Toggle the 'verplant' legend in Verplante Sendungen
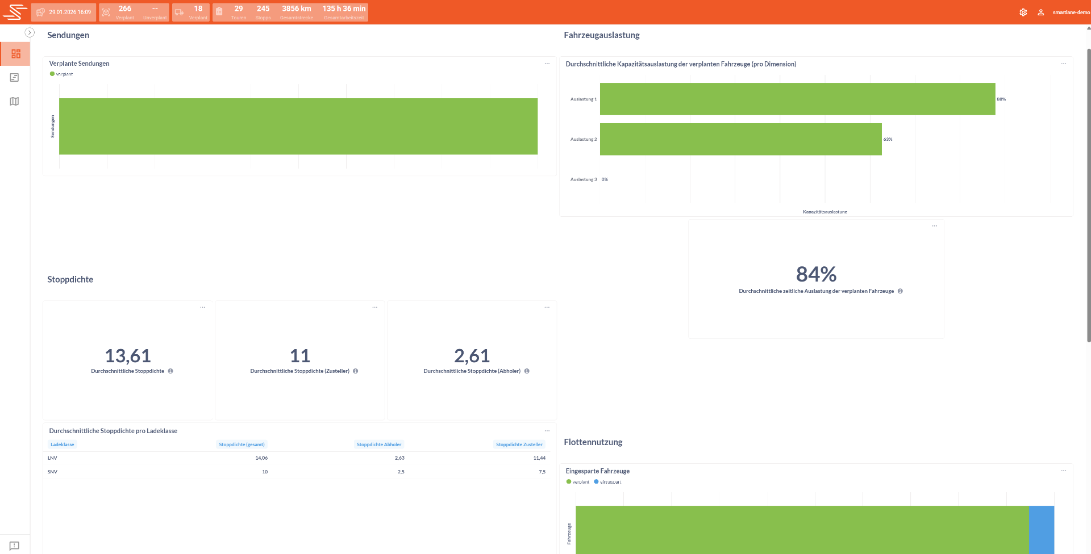The image size is (1091, 554). tap(61, 74)
